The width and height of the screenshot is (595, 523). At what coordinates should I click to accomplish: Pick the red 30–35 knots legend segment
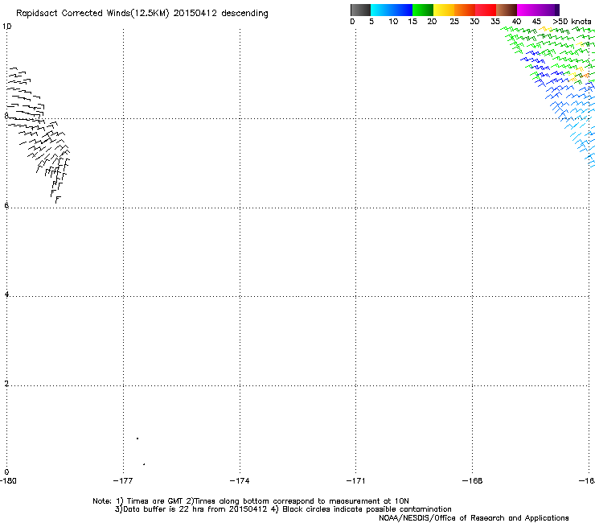pyautogui.click(x=486, y=10)
